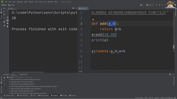Click restore layout icon in Run panel
The width and height of the screenshot is (177, 99).
point(4,22)
